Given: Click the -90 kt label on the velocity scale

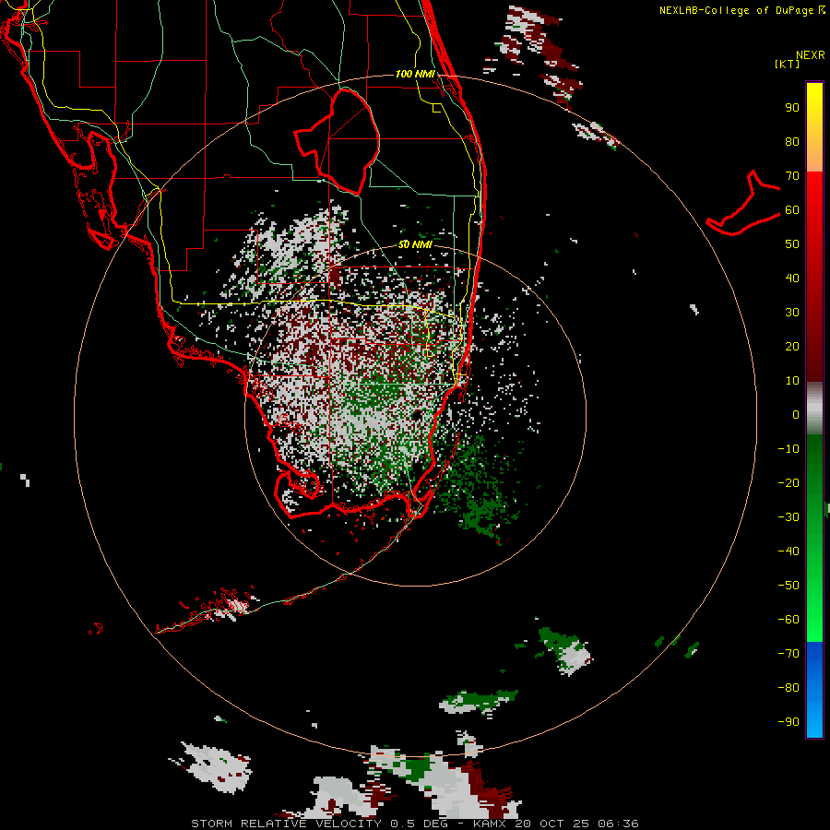Looking at the screenshot, I should 788,722.
